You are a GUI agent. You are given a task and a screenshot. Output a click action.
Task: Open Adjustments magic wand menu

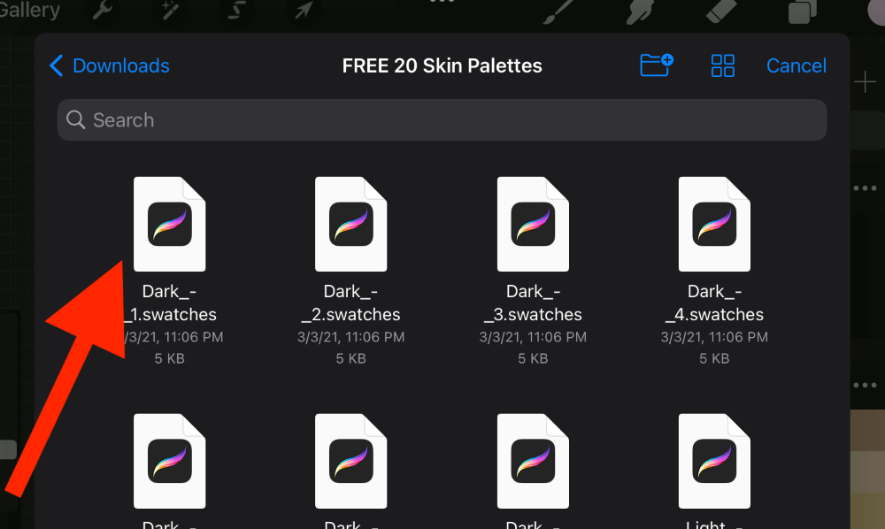[169, 10]
